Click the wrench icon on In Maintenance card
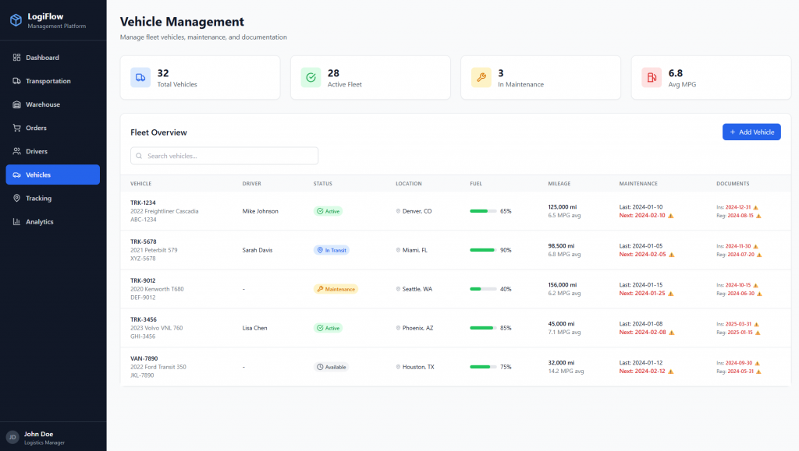The width and height of the screenshot is (799, 451). click(x=481, y=77)
